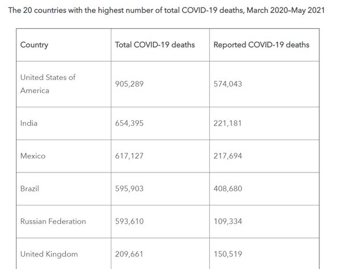Click the Reported COVID-19 deaths column header
Viewport: 341px width, 269px height.
261,44
